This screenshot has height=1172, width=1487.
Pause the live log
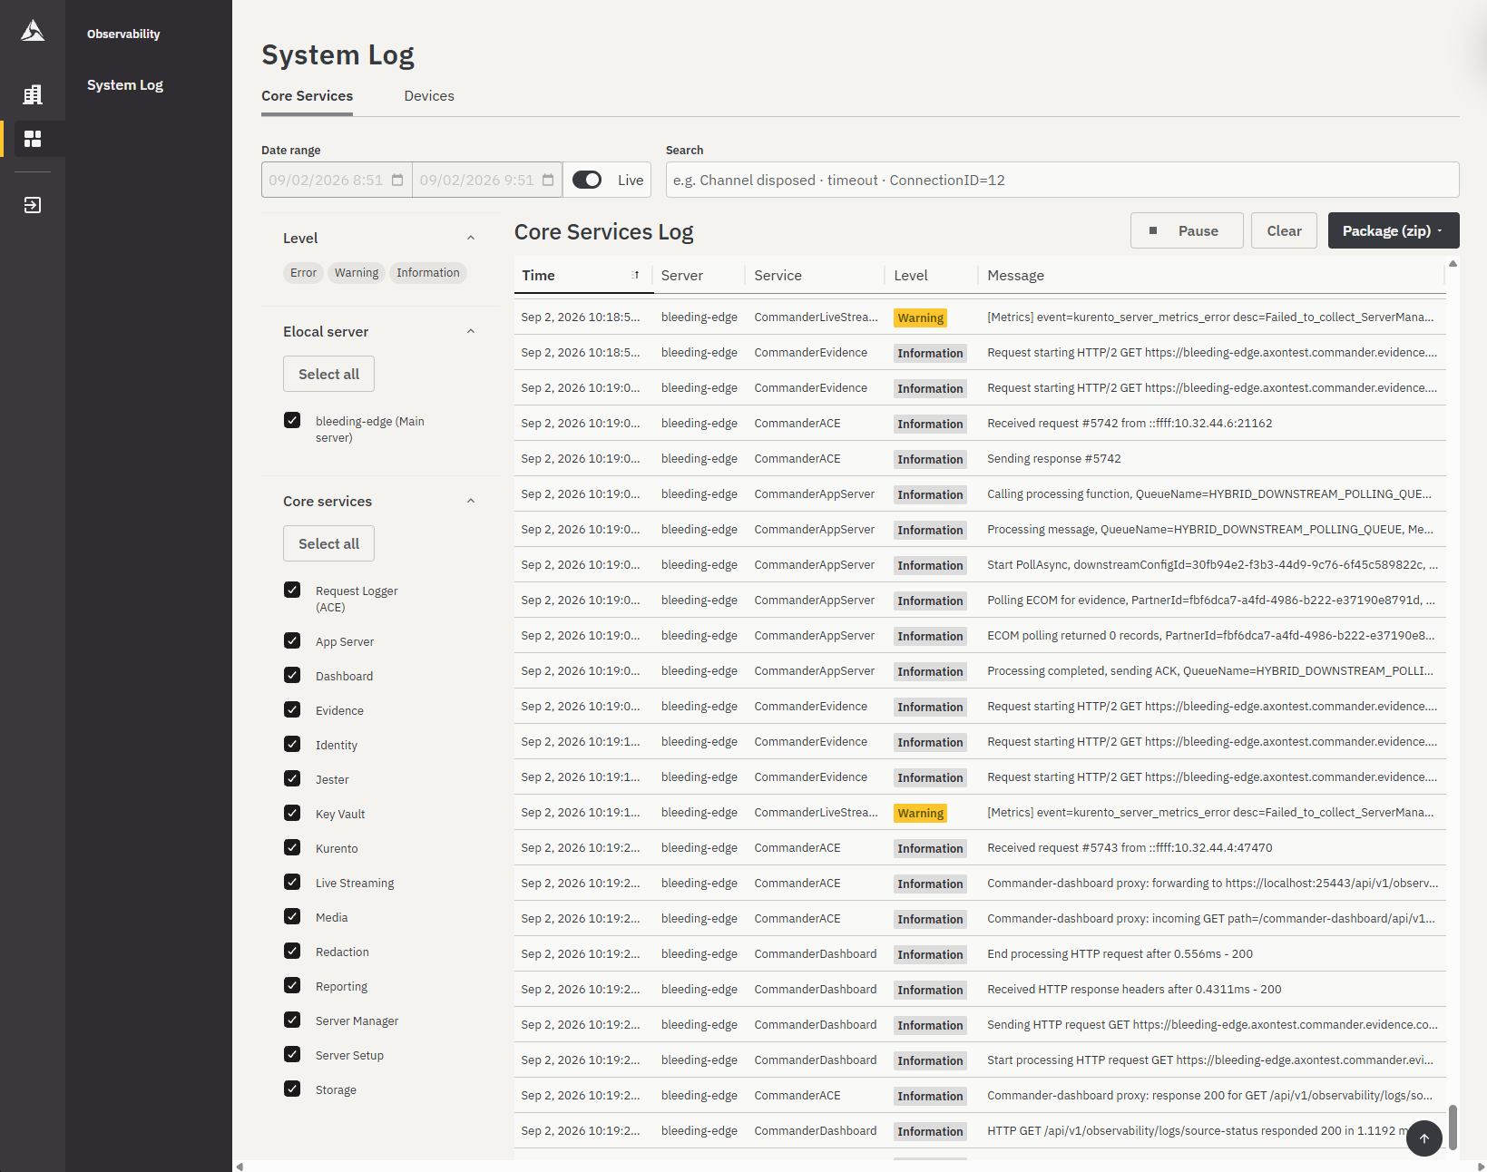[1187, 230]
